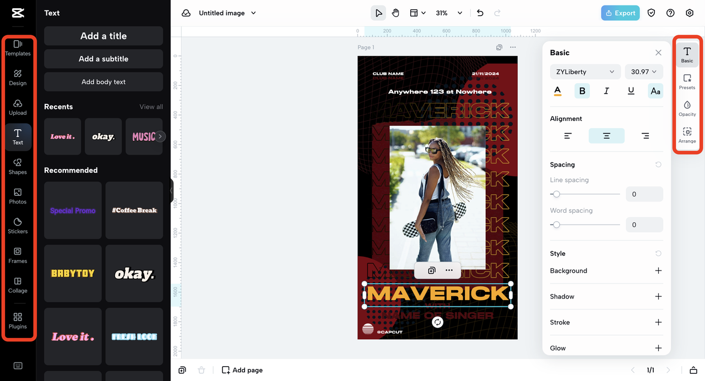Image resolution: width=705 pixels, height=381 pixels.
Task: Click the rotate handle below selected text
Action: (437, 322)
